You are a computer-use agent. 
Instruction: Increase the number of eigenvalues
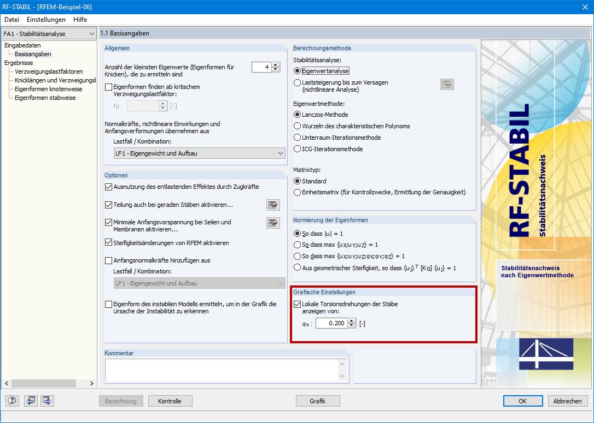276,64
